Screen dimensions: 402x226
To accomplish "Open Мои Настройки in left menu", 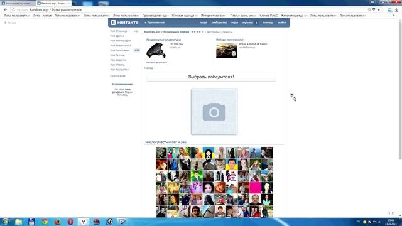I will point(119,70).
